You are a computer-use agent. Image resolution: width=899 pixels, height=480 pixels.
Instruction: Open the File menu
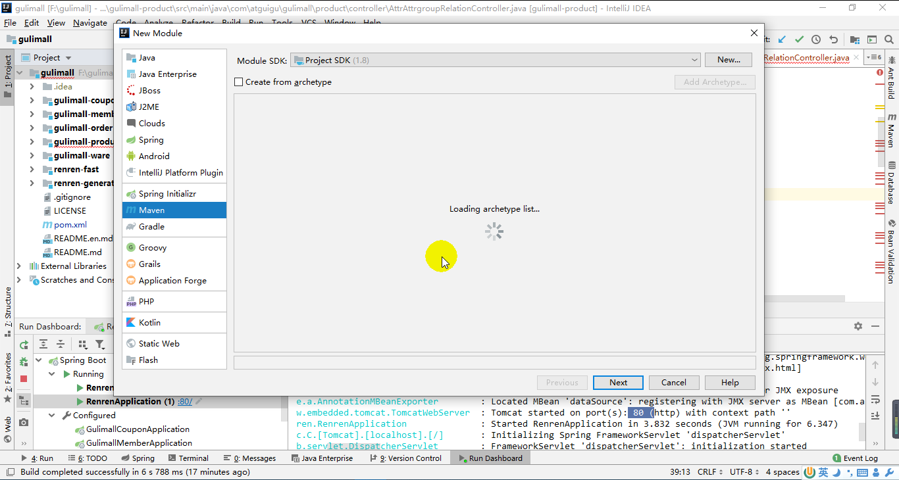[x=10, y=22]
